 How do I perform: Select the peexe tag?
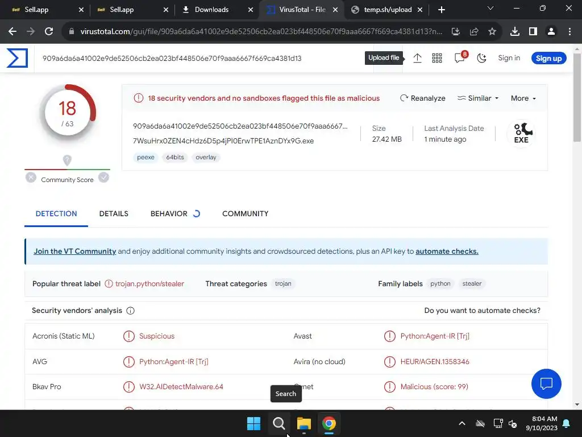pos(145,157)
